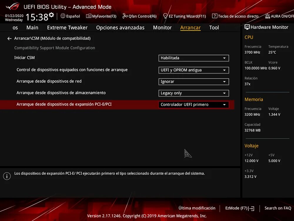
Task: Select Control de dispositivos equipados row label
Action: coord(72,70)
